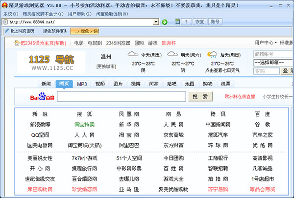Click the rain icon for 后天(周日)
Image resolution: width=294 pixels, height=198 pixels.
tap(212, 54)
